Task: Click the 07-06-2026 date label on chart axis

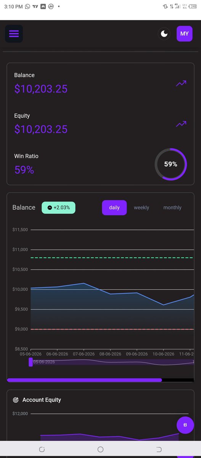Action: click(x=84, y=354)
